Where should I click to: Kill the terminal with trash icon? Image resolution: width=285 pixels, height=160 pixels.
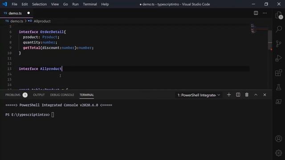click(x=247, y=95)
